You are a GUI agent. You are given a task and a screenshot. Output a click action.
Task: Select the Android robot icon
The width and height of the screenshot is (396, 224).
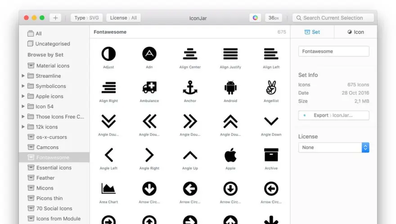tap(230, 88)
